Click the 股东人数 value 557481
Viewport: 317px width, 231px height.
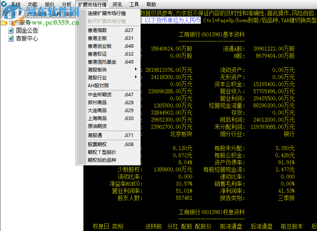pyautogui.click(x=184, y=198)
